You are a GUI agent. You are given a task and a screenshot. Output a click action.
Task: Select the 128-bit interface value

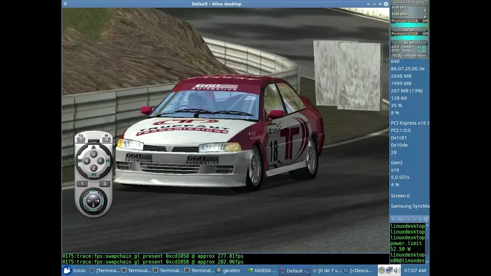pyautogui.click(x=399, y=98)
